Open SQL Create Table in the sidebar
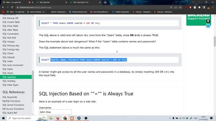The image size is (216, 121). (11, 22)
